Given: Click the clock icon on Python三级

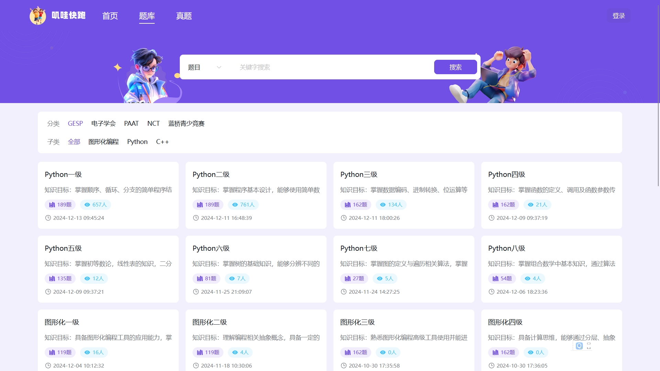Looking at the screenshot, I should point(344,218).
